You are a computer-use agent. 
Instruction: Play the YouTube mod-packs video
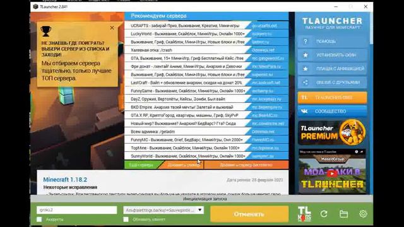tap(332, 173)
